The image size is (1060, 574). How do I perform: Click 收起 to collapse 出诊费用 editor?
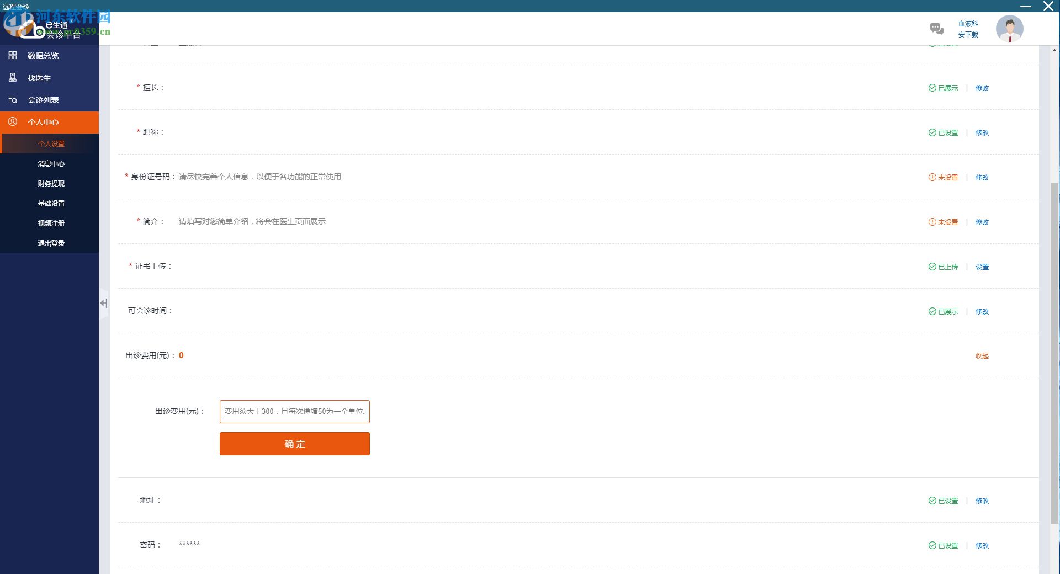982,355
